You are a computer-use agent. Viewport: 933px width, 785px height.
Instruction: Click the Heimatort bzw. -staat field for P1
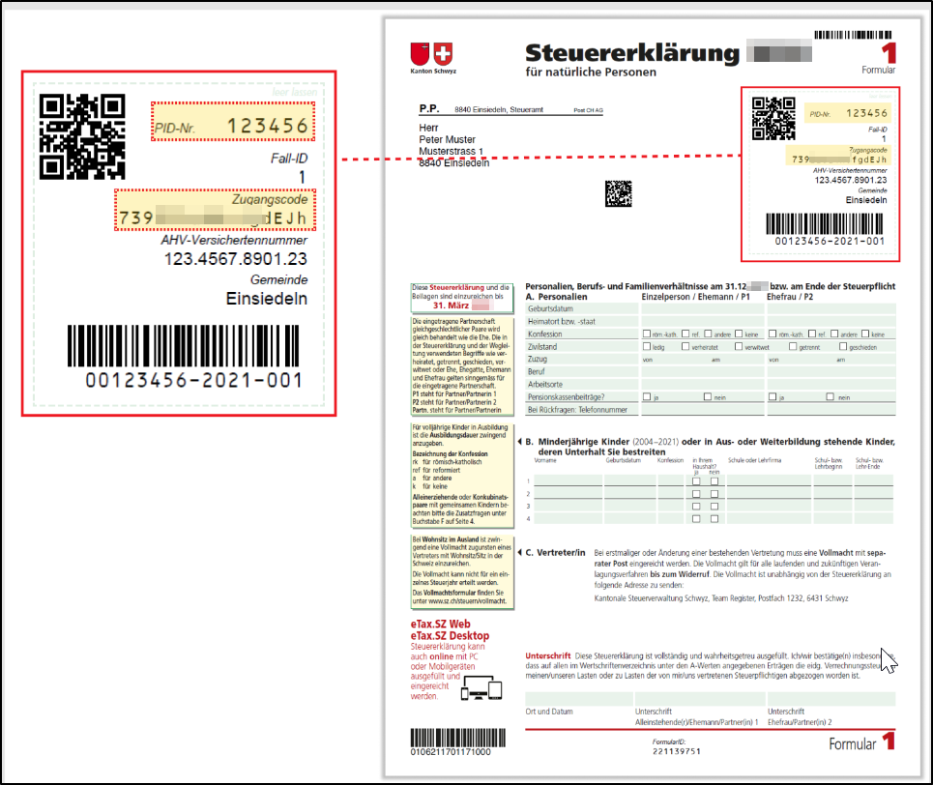click(703, 321)
